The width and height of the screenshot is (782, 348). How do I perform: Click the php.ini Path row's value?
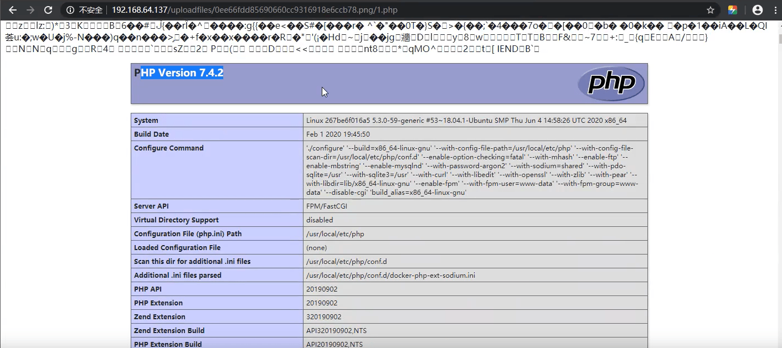click(x=335, y=233)
